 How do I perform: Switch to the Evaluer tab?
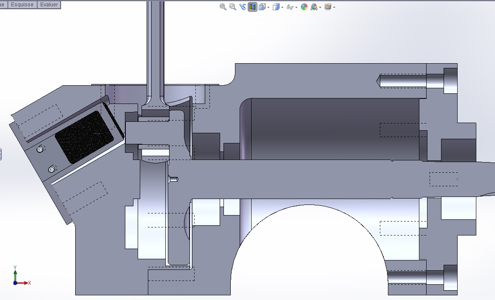[49, 4]
